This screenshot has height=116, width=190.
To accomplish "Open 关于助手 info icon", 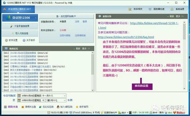I will point(24,40).
